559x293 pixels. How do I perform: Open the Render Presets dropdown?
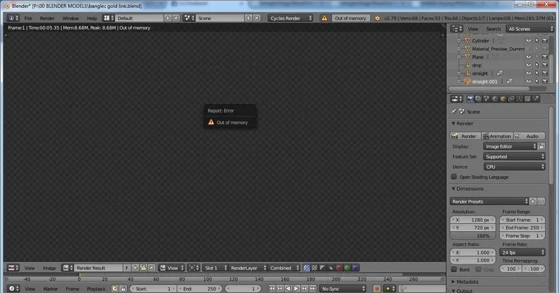(x=489, y=201)
